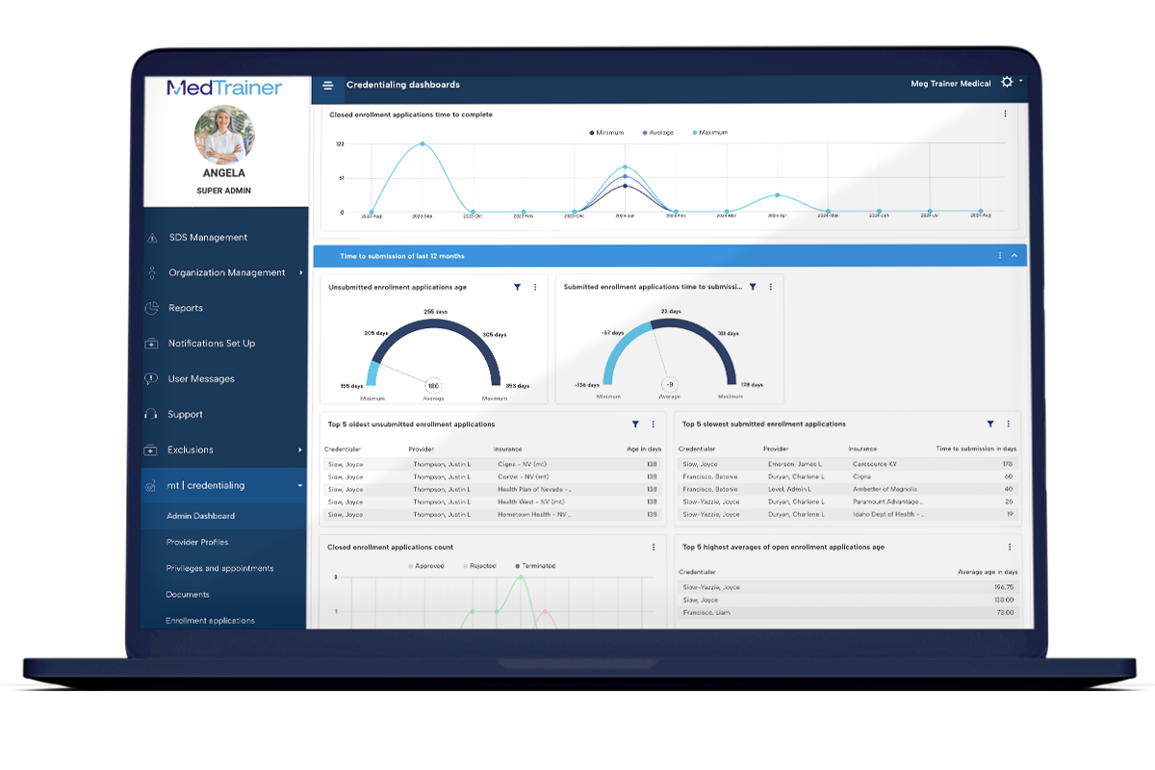Collapse the Time to submission section
This screenshot has width=1155, height=770.
coord(1014,256)
